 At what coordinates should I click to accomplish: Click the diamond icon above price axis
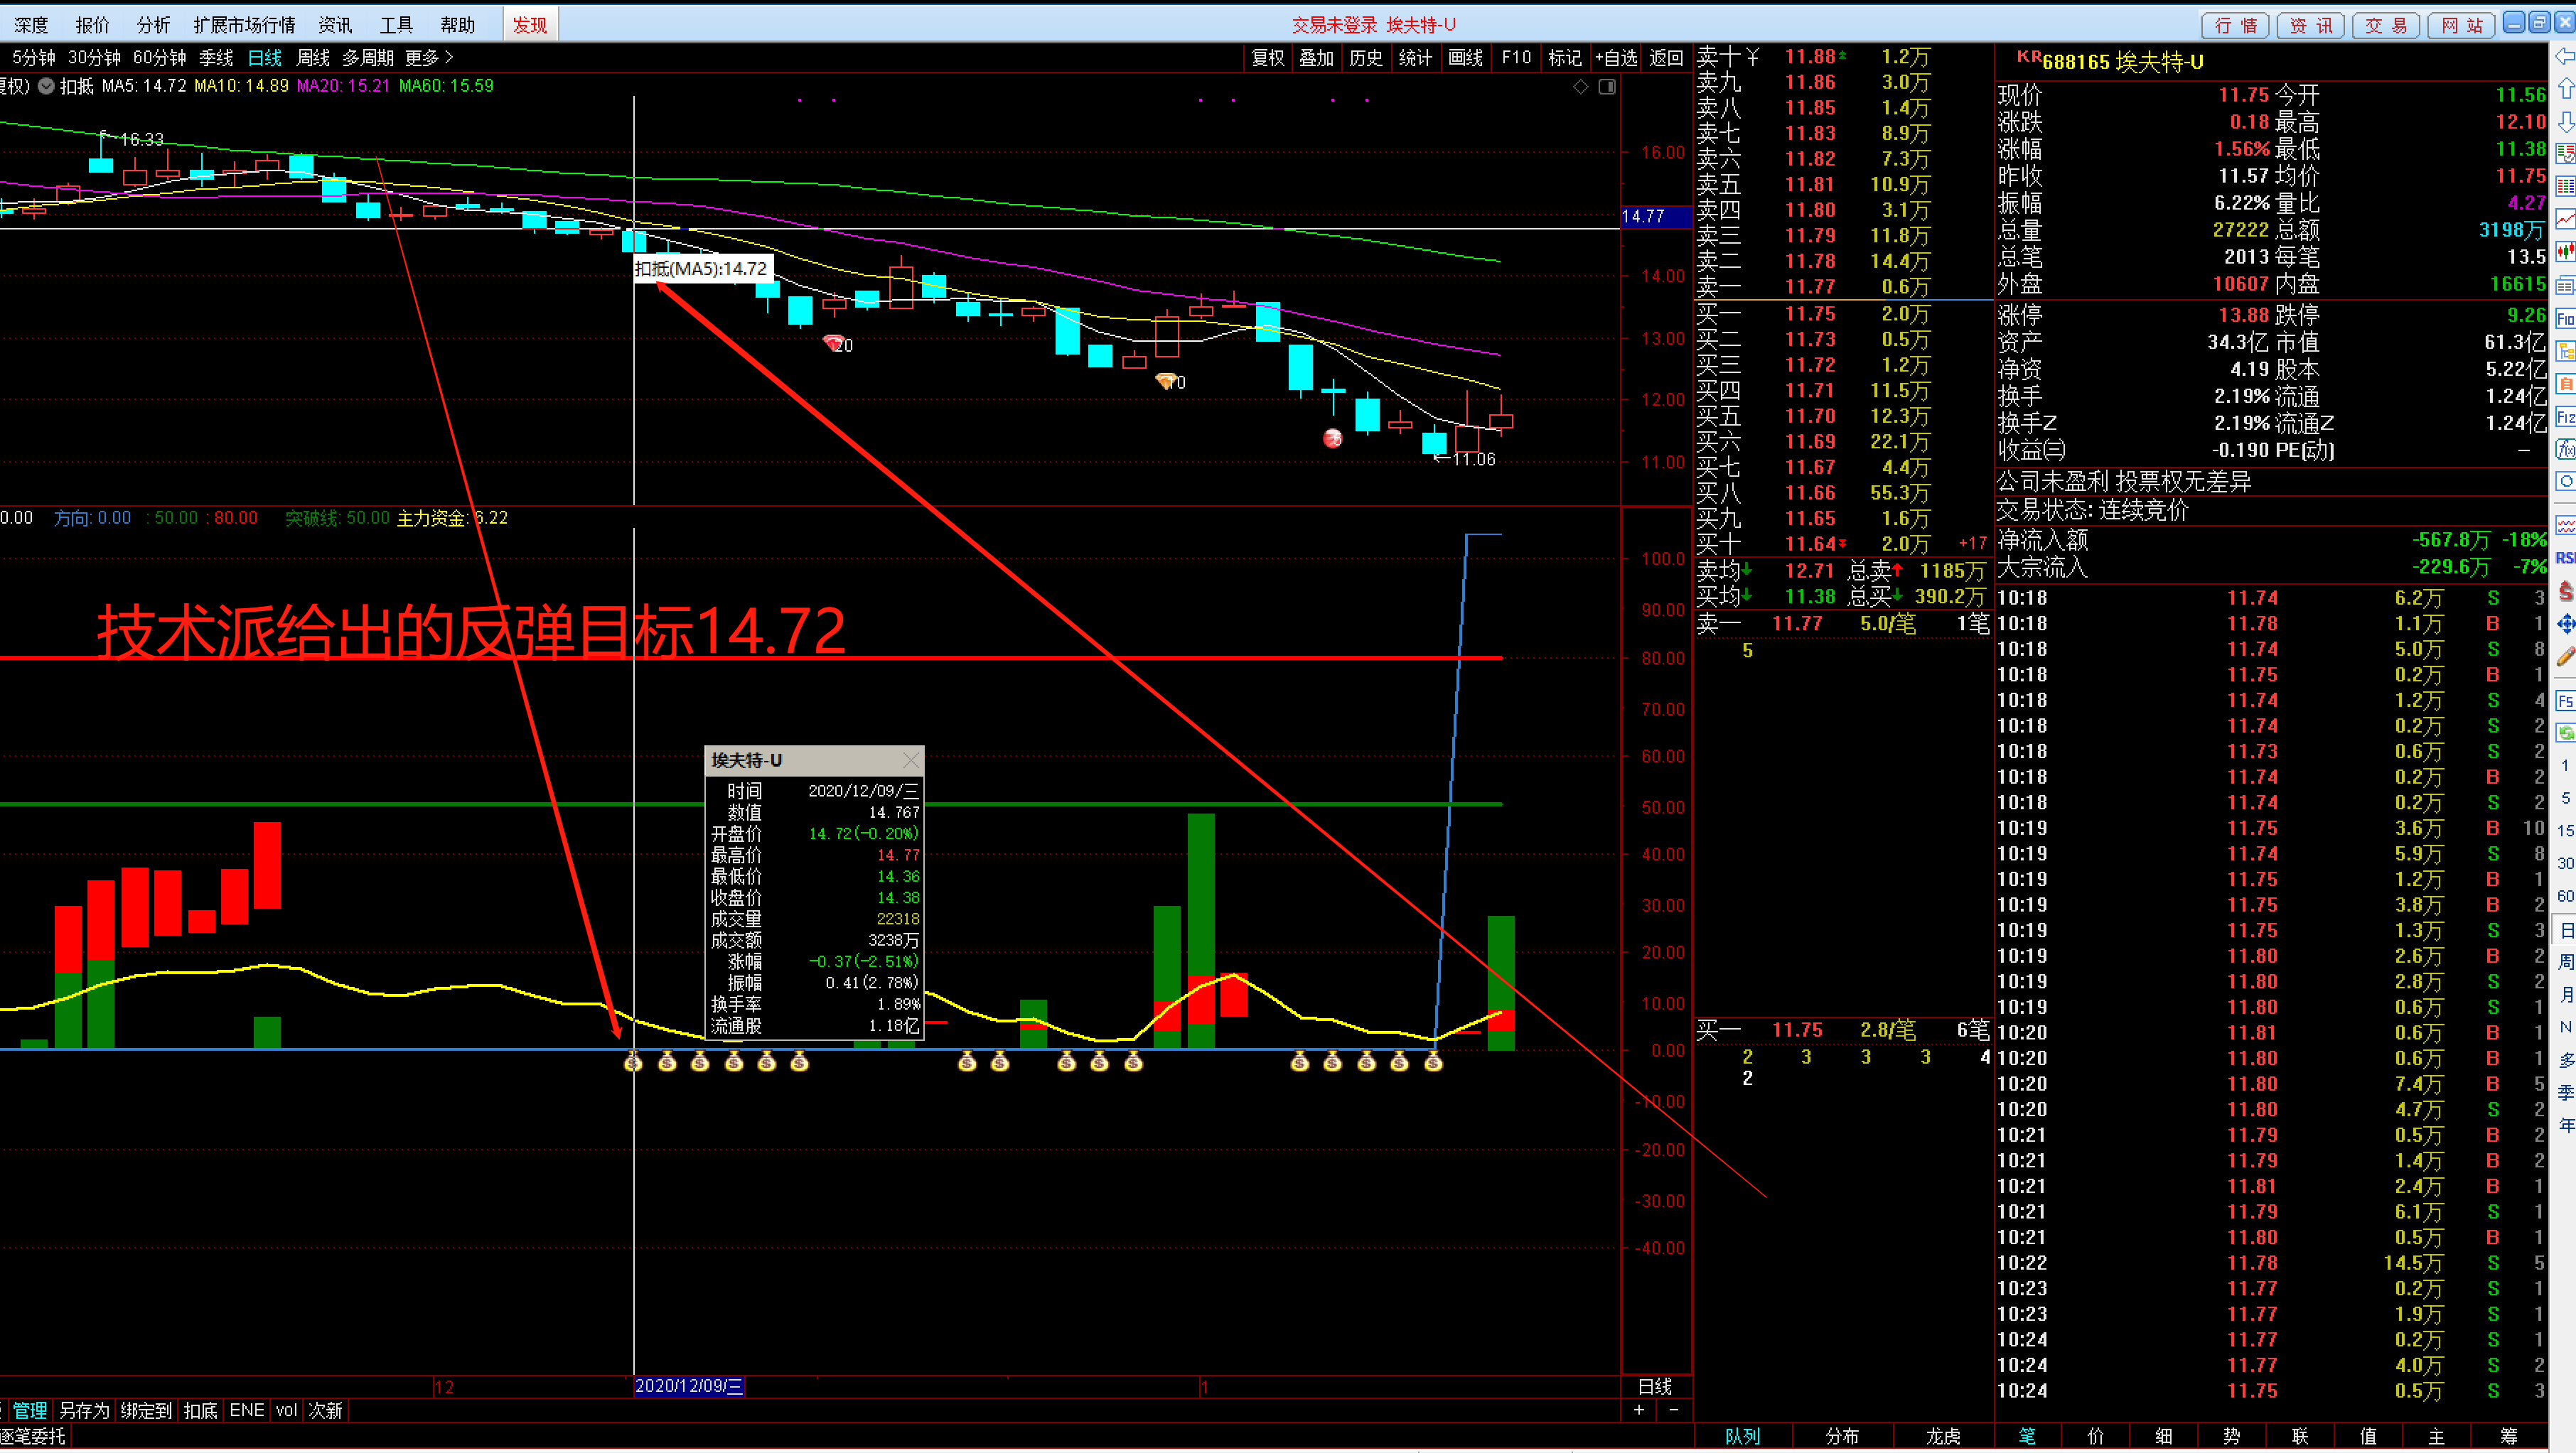[1580, 87]
